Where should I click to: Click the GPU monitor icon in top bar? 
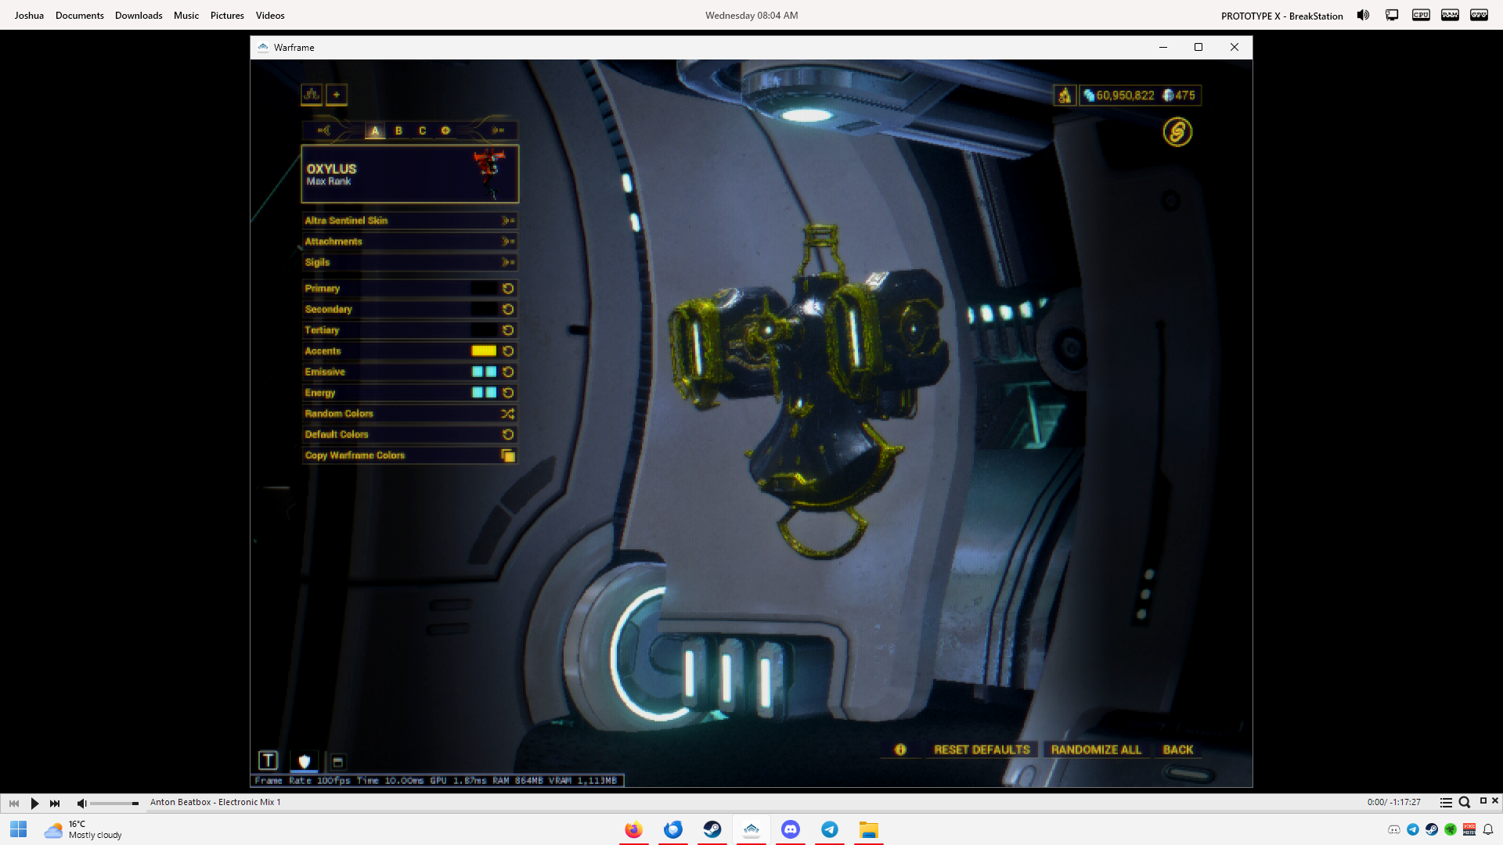(1479, 15)
